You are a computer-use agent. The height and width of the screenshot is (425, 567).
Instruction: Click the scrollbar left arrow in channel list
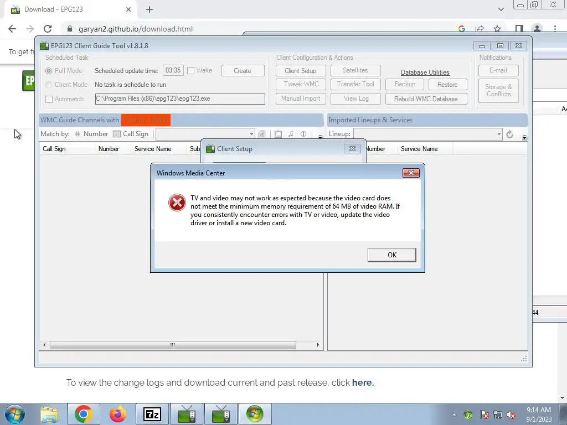(x=44, y=345)
